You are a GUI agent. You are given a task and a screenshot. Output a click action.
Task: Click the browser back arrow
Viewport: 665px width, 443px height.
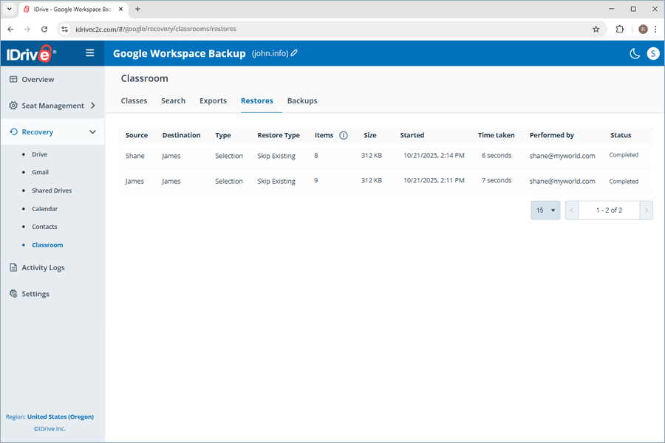point(10,29)
